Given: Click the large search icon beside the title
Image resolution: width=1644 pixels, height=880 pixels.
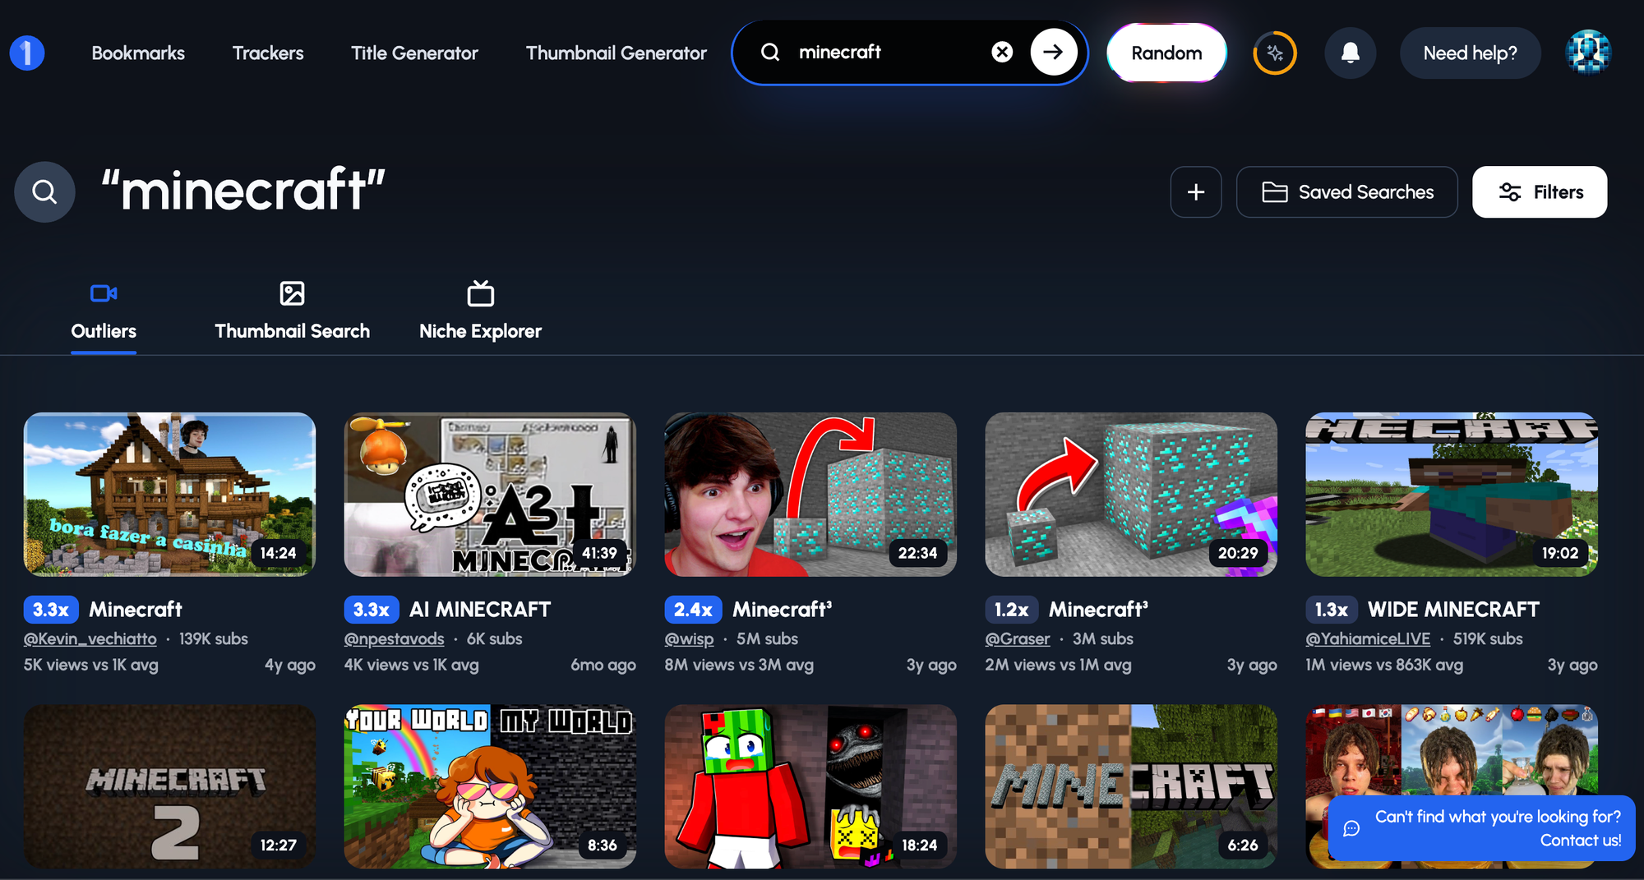Looking at the screenshot, I should 44,192.
